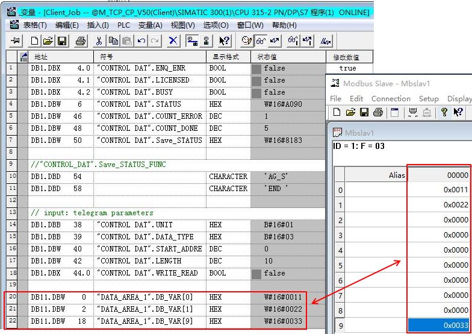Click Open folder icon in Modbus Slave toolbar
This screenshot has width=472, height=334.
(350, 112)
